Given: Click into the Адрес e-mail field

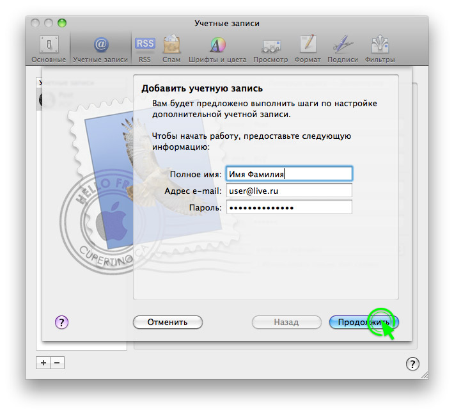Looking at the screenshot, I should (x=288, y=191).
